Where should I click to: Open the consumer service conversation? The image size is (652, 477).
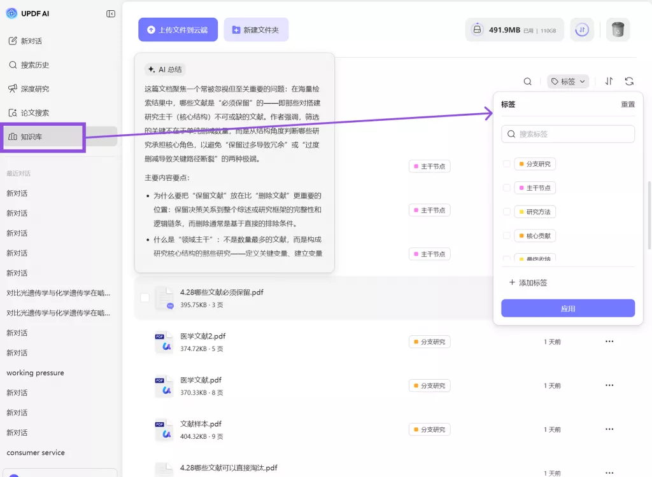pyautogui.click(x=36, y=452)
